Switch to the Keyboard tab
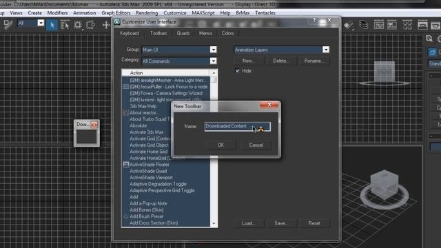Viewport: 441px width, 248px height. 130,33
